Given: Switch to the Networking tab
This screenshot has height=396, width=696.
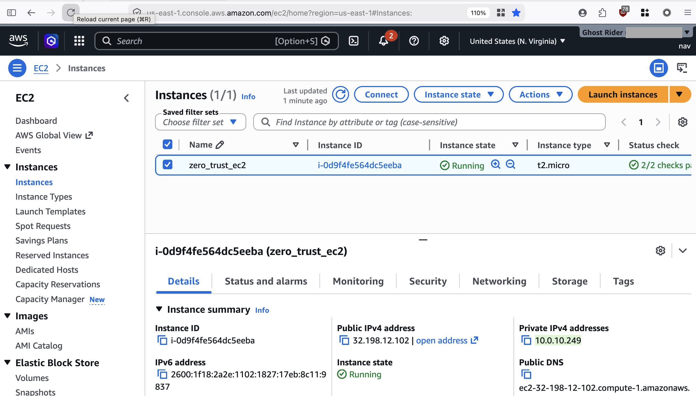Looking at the screenshot, I should [x=499, y=281].
